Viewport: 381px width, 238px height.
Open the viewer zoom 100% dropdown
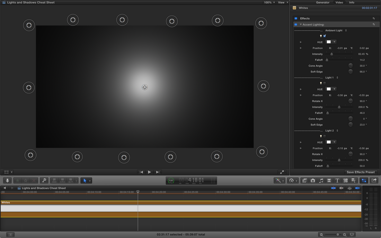tap(270, 2)
